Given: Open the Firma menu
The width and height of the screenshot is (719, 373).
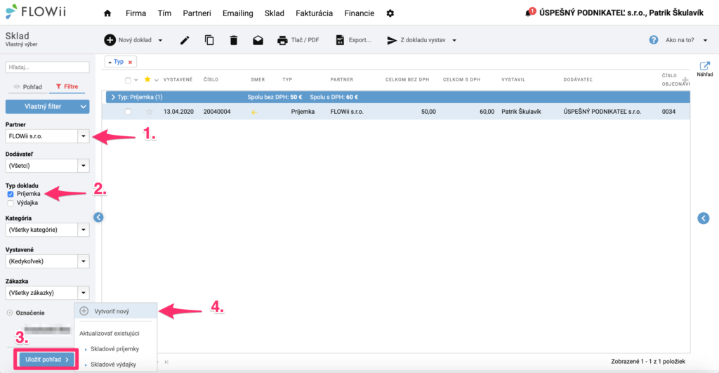Looking at the screenshot, I should (x=136, y=13).
